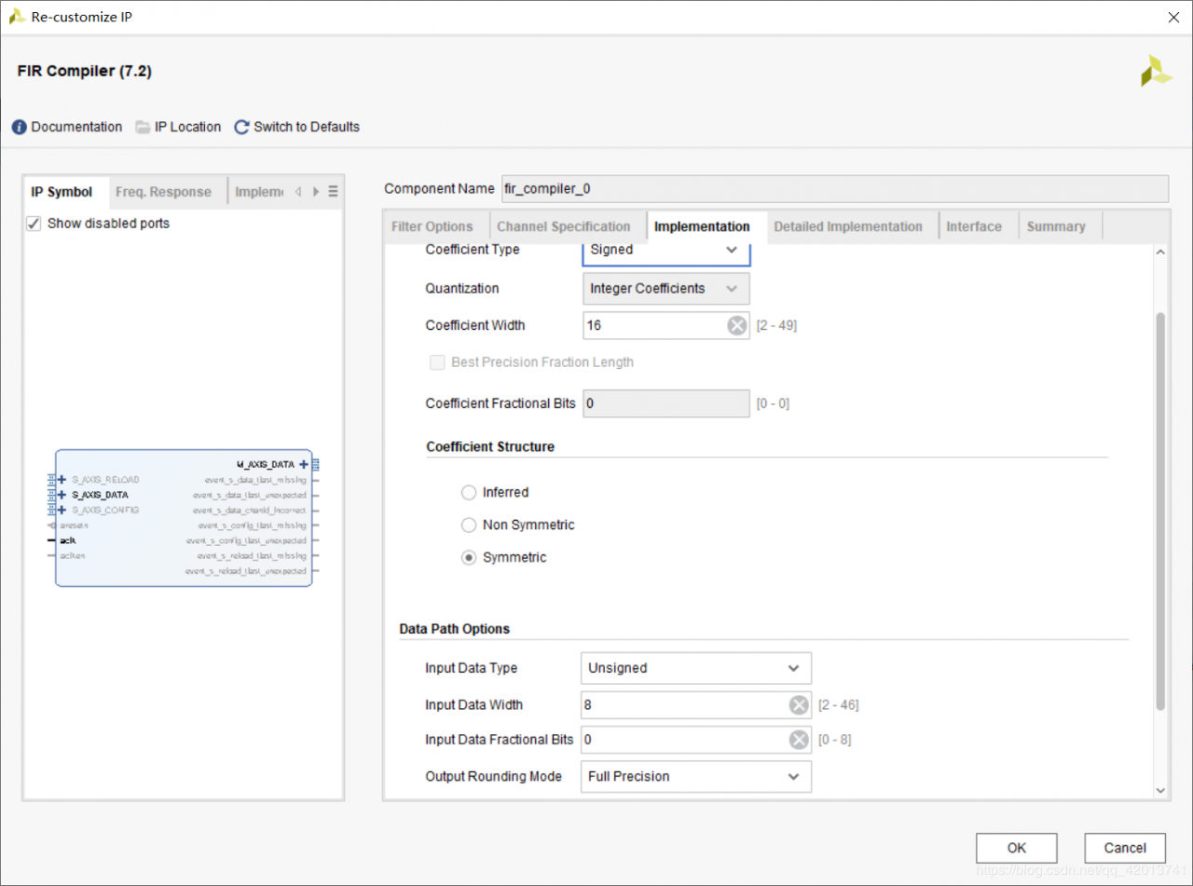Click the Cancel button

tap(1125, 848)
